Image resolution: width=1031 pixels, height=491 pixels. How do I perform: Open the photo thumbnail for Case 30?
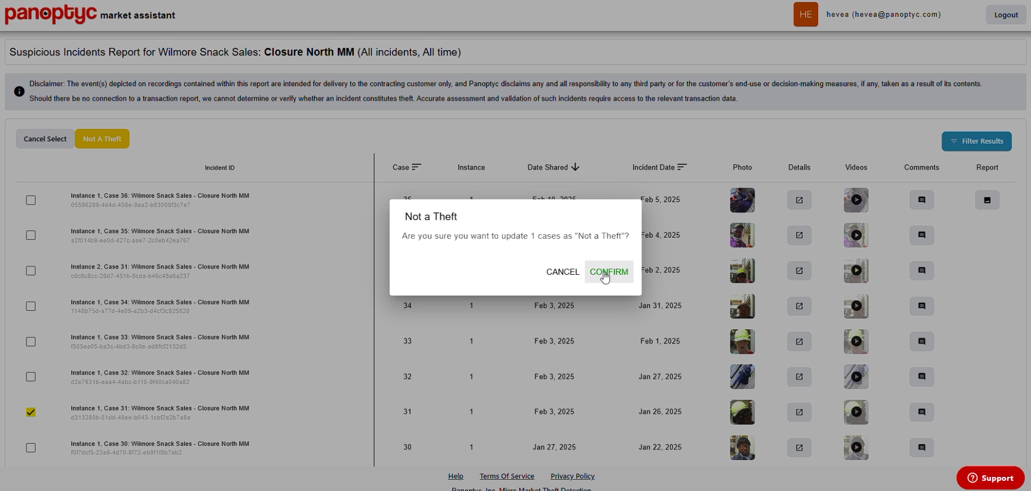click(x=742, y=448)
